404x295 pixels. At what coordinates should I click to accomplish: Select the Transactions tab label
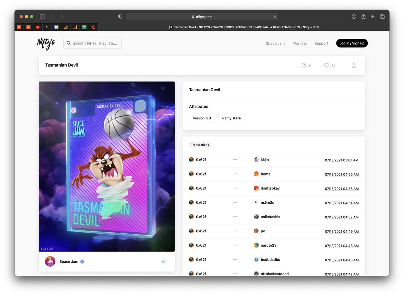pyautogui.click(x=200, y=145)
